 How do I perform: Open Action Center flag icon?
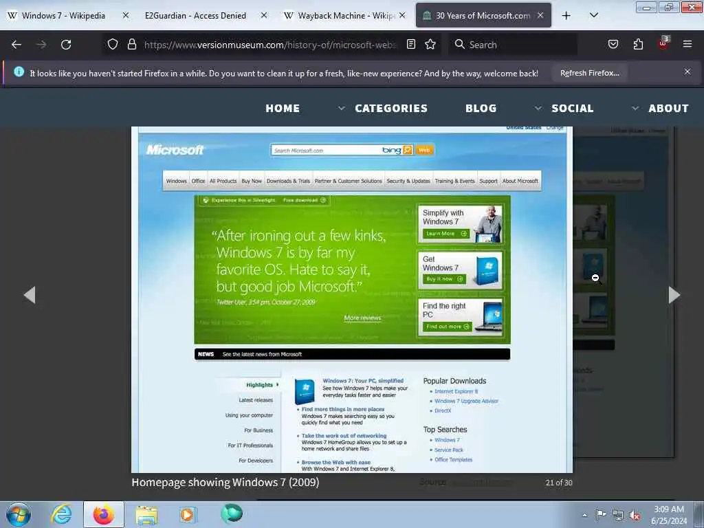pos(601,514)
